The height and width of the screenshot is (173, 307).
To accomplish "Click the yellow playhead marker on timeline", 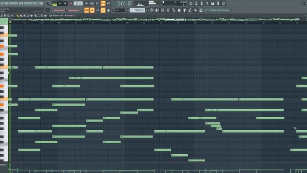I will tap(10, 23).
